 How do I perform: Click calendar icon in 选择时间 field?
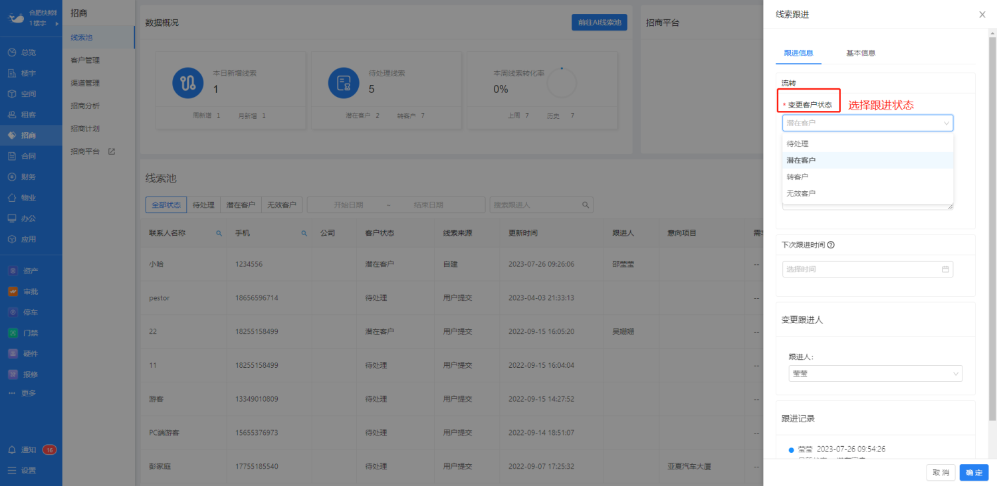(x=945, y=269)
